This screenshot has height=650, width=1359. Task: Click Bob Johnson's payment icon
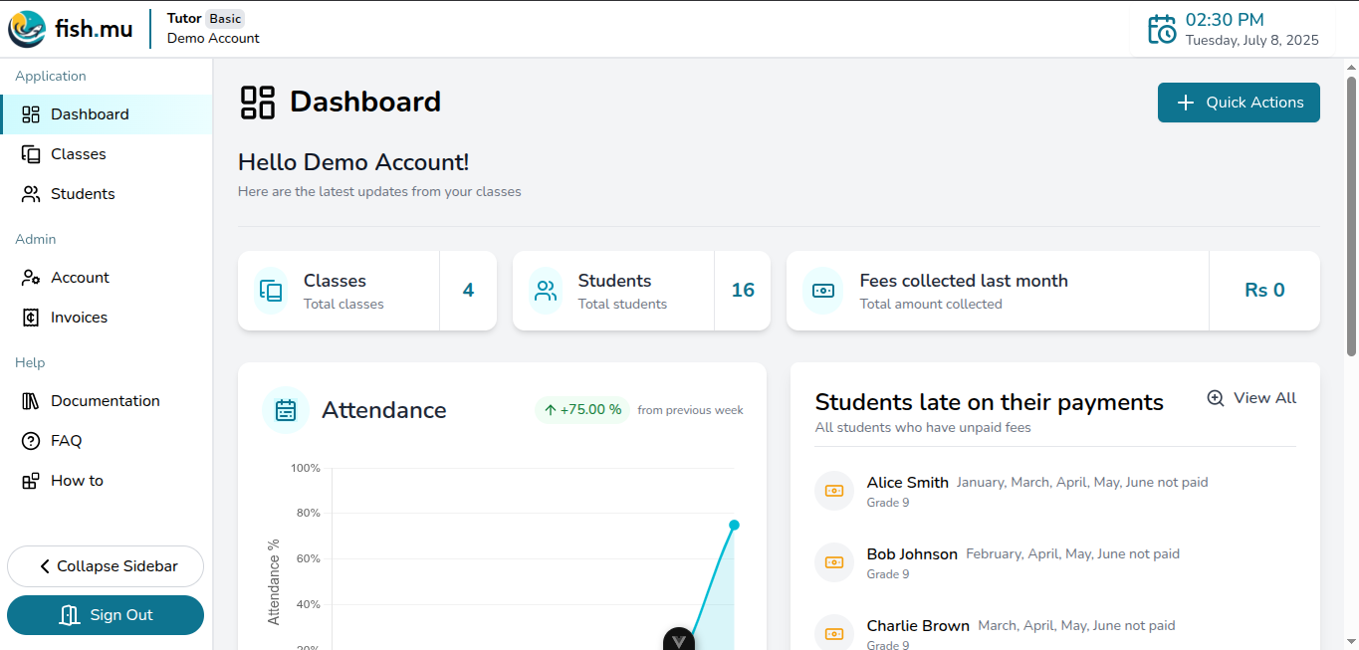pos(834,562)
